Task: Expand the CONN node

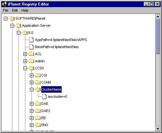Action: [x=31, y=82]
